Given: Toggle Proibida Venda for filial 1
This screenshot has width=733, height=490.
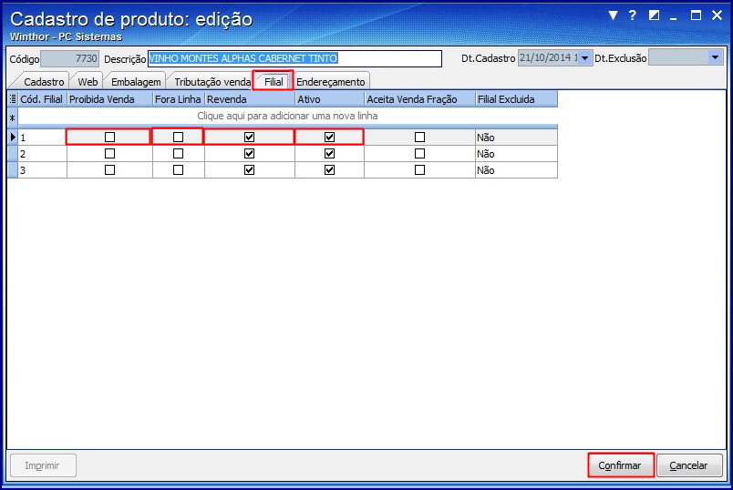Looking at the screenshot, I should [109, 137].
